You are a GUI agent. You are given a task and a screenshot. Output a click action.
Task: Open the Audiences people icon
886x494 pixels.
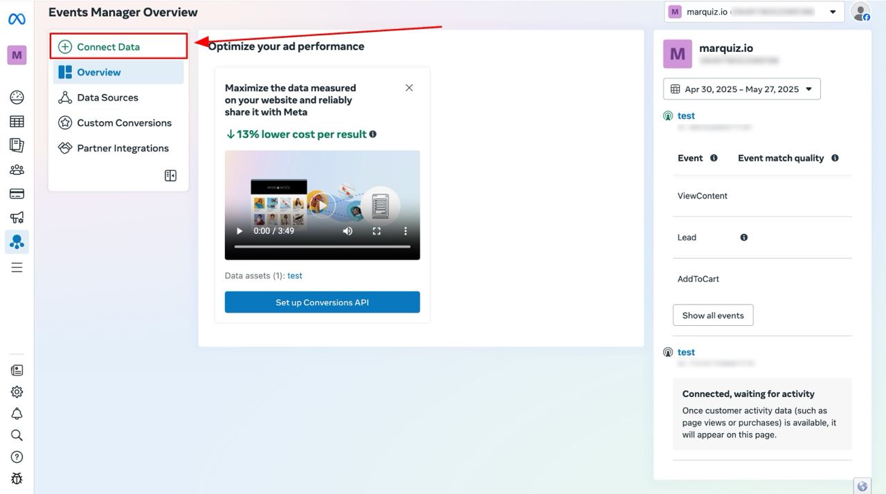tap(17, 170)
